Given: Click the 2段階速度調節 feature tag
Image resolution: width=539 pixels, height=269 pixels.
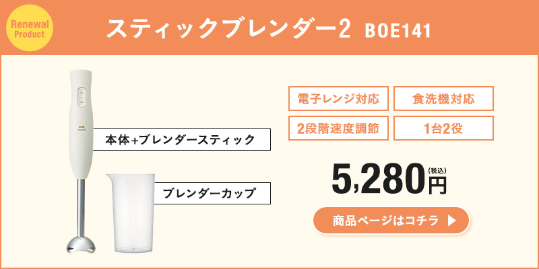Looking at the screenshot, I should pos(338,128).
